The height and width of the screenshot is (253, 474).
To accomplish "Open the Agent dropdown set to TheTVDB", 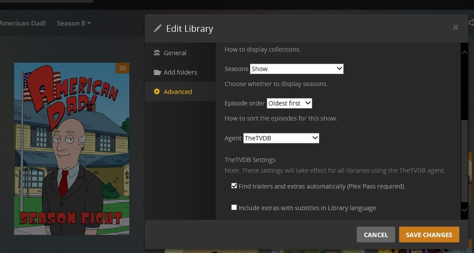I will (x=281, y=138).
